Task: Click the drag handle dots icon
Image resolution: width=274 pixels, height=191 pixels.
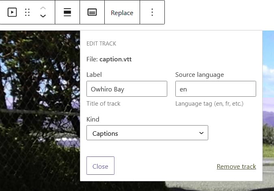Action: point(28,13)
